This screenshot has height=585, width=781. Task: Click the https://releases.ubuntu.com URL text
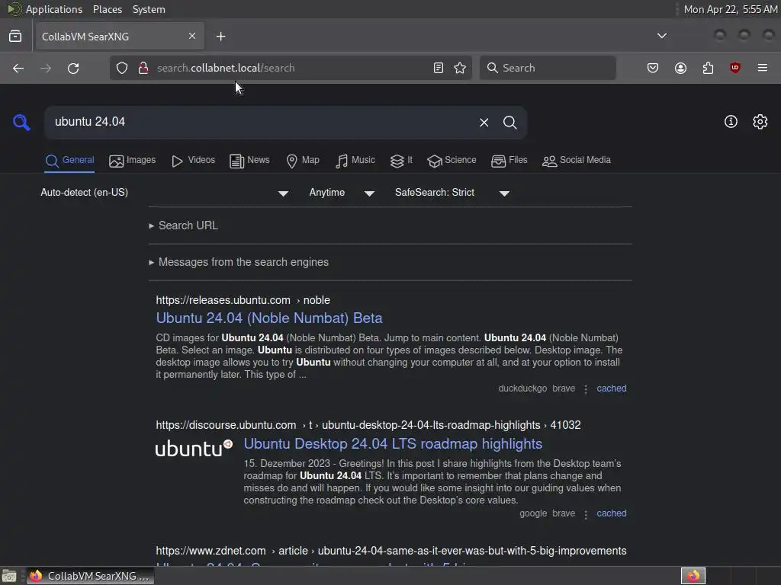click(x=223, y=300)
